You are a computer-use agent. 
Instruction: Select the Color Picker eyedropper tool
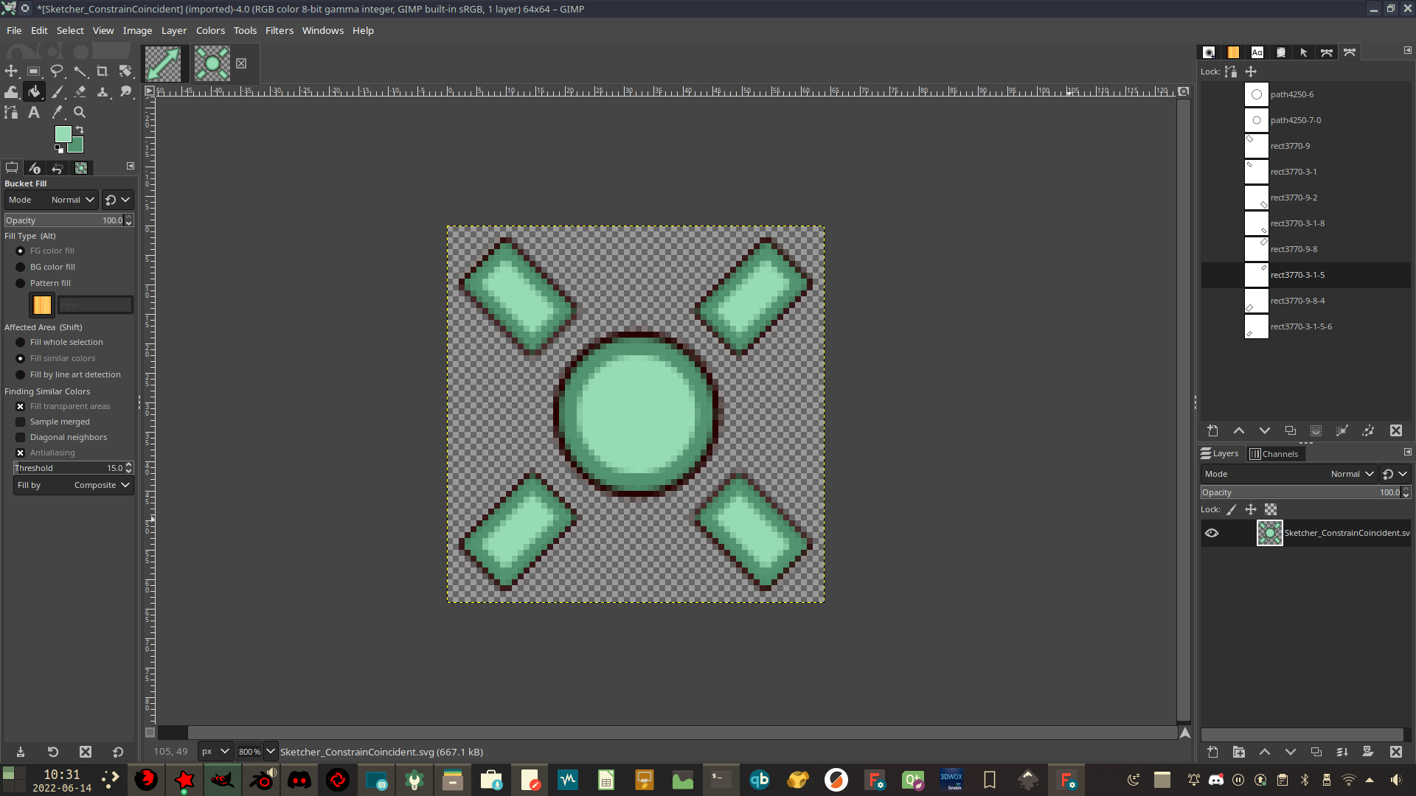click(x=58, y=112)
